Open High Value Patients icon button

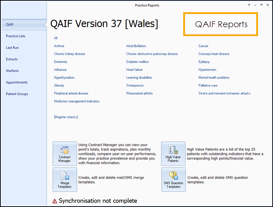[x=173, y=154]
